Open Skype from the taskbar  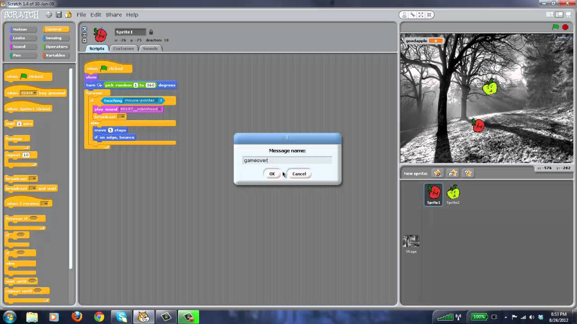coord(122,317)
